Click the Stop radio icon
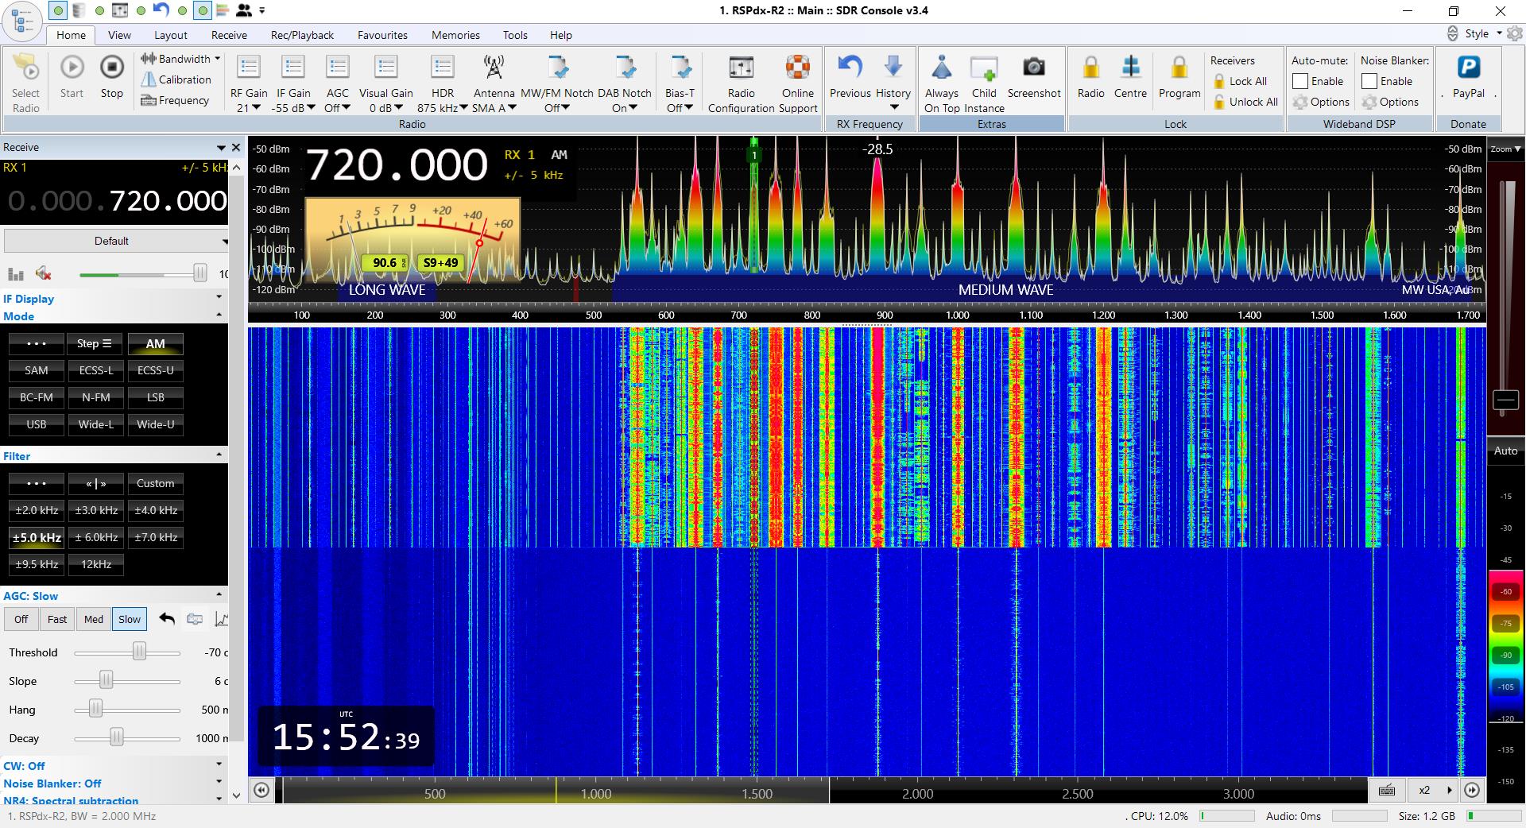 pyautogui.click(x=111, y=68)
